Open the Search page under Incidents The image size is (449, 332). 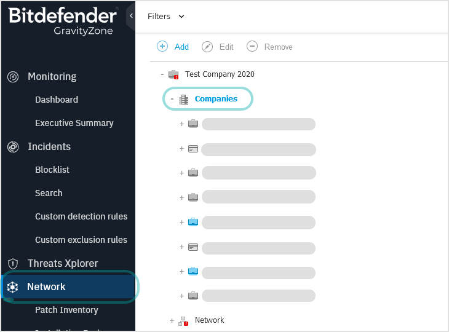pyautogui.click(x=49, y=193)
